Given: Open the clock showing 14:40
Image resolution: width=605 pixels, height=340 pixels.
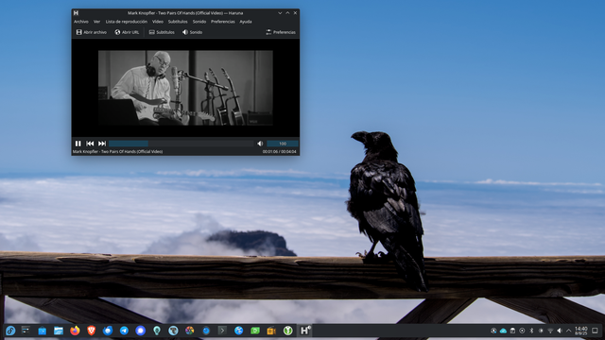Looking at the screenshot, I should pos(581,331).
